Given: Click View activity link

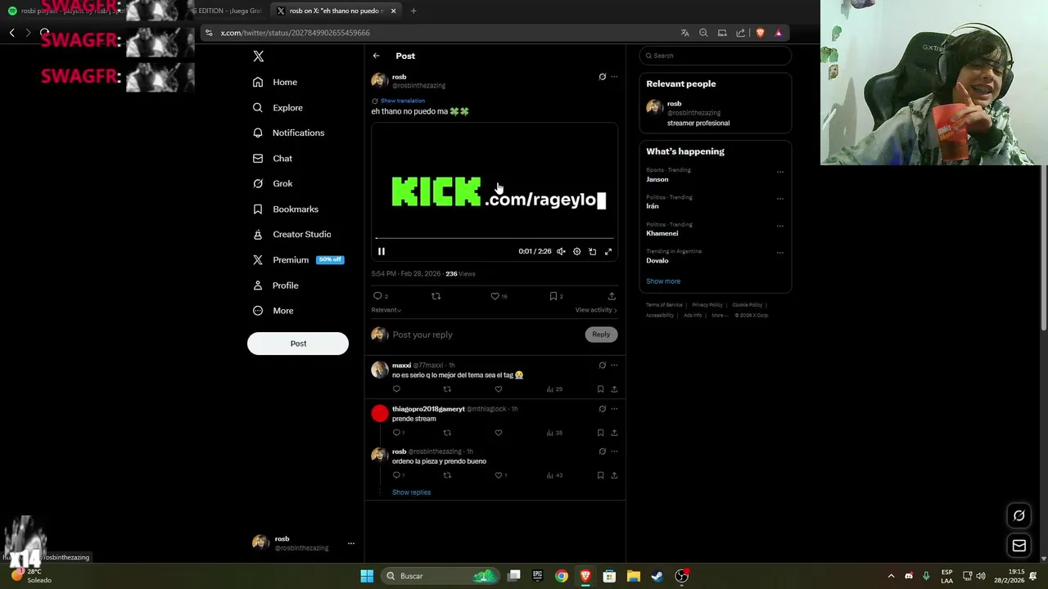Looking at the screenshot, I should (596, 310).
